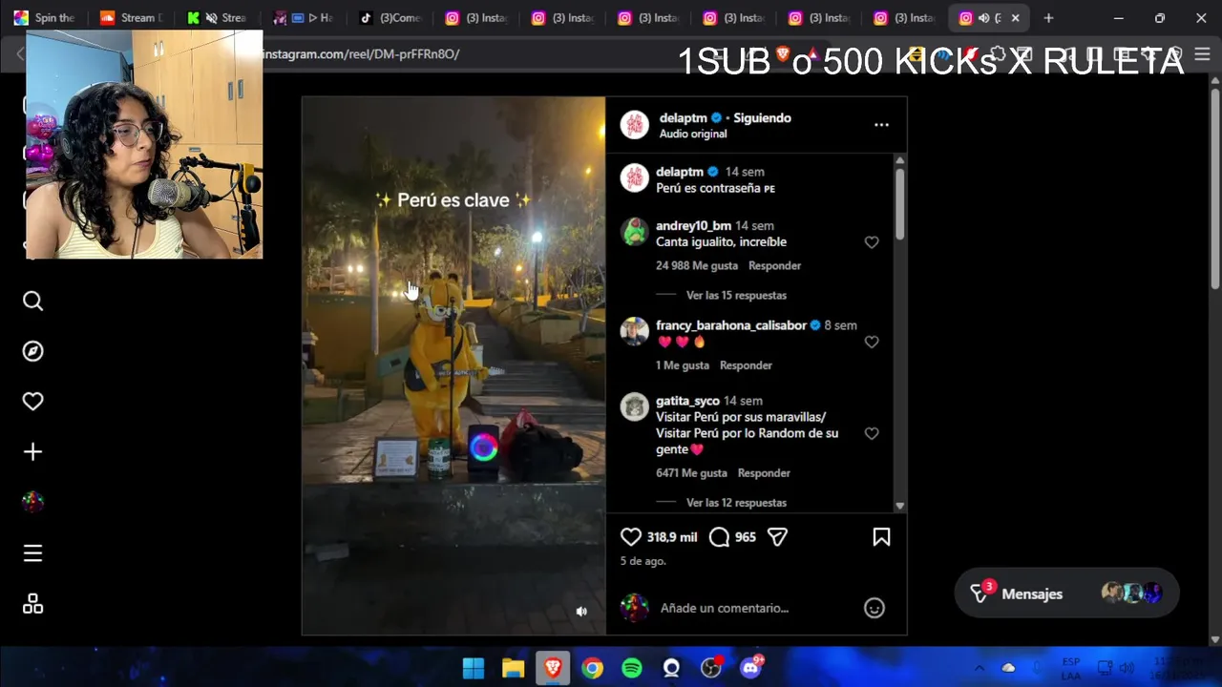Open the ESP LAA language selector
This screenshot has height=687, width=1222.
tap(1070, 668)
